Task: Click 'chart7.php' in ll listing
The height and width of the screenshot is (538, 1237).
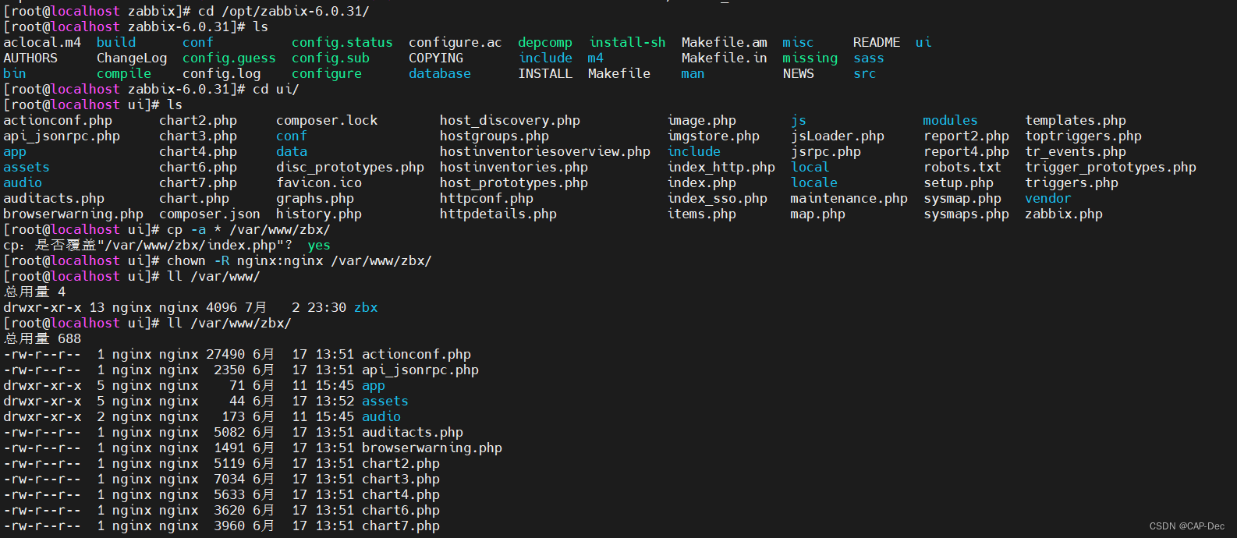Action: click(401, 526)
